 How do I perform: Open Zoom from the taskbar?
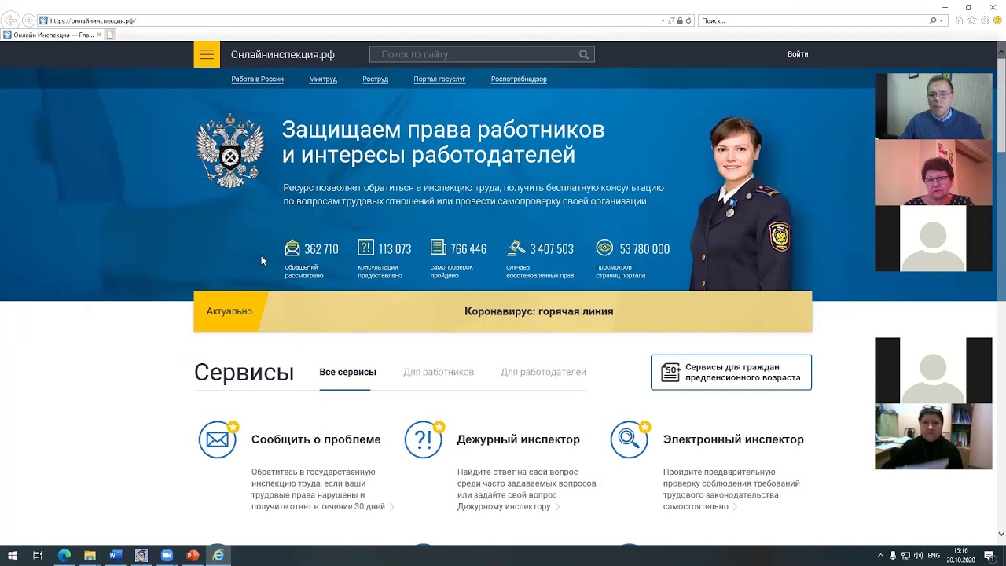click(x=167, y=556)
